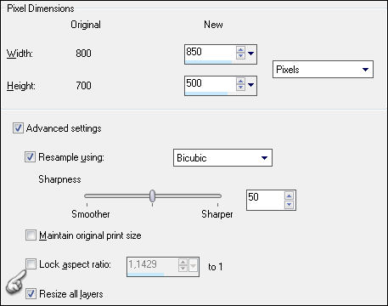Toggle the Advanced settings checkbox
388x306 pixels.
[x=18, y=128]
